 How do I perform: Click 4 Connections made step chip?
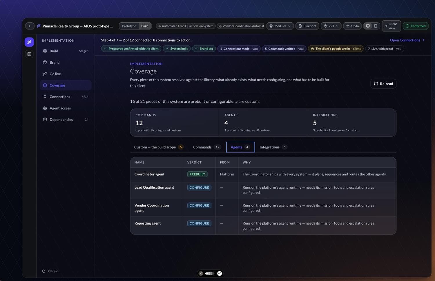tap(239, 49)
